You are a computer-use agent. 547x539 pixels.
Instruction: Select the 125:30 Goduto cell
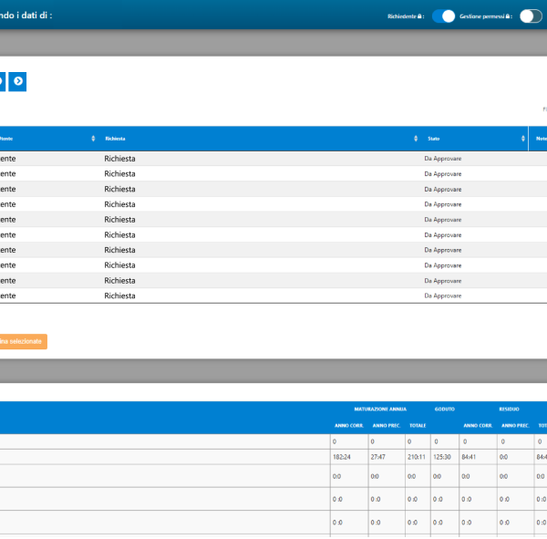[x=442, y=457]
